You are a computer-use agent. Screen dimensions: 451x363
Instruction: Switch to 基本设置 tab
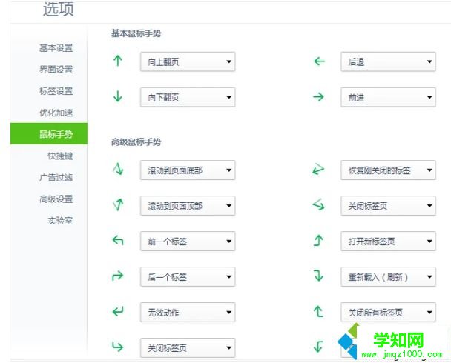point(56,48)
